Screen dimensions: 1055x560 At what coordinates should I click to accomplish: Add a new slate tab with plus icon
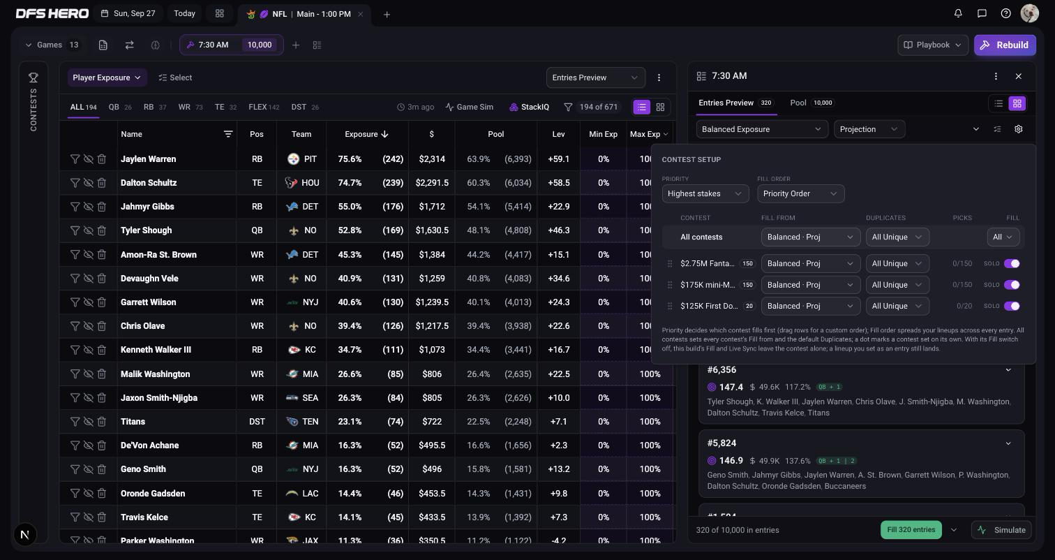pyautogui.click(x=387, y=14)
